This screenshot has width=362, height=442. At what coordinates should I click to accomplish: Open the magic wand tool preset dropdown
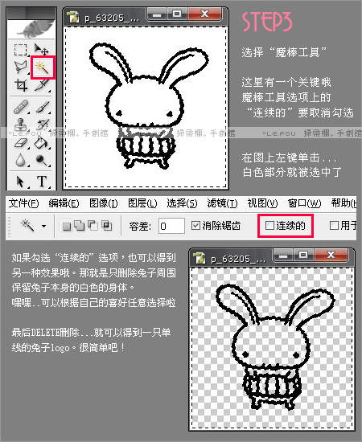coord(43,226)
